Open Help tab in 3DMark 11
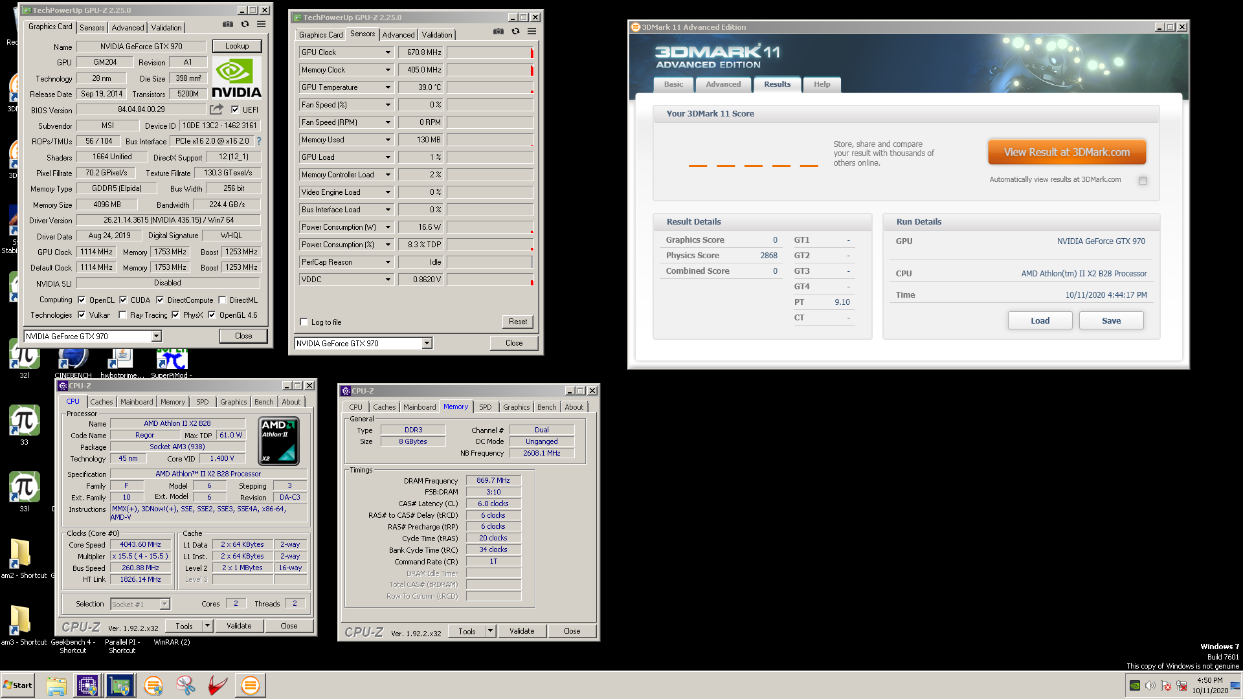Viewport: 1243px width, 699px height. pos(822,84)
